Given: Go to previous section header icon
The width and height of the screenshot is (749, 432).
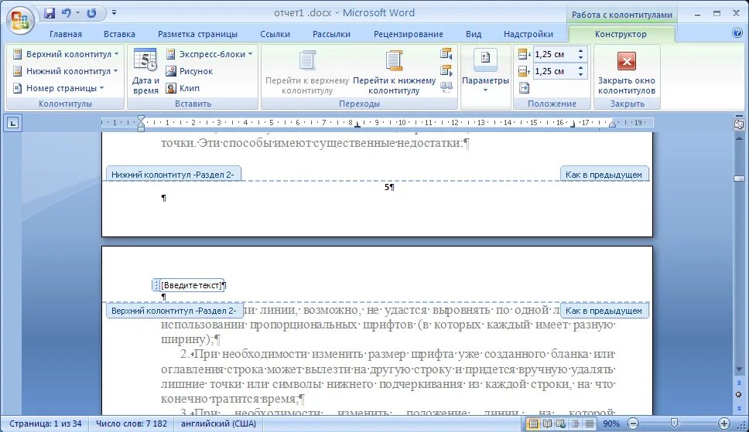Looking at the screenshot, I should click(446, 53).
